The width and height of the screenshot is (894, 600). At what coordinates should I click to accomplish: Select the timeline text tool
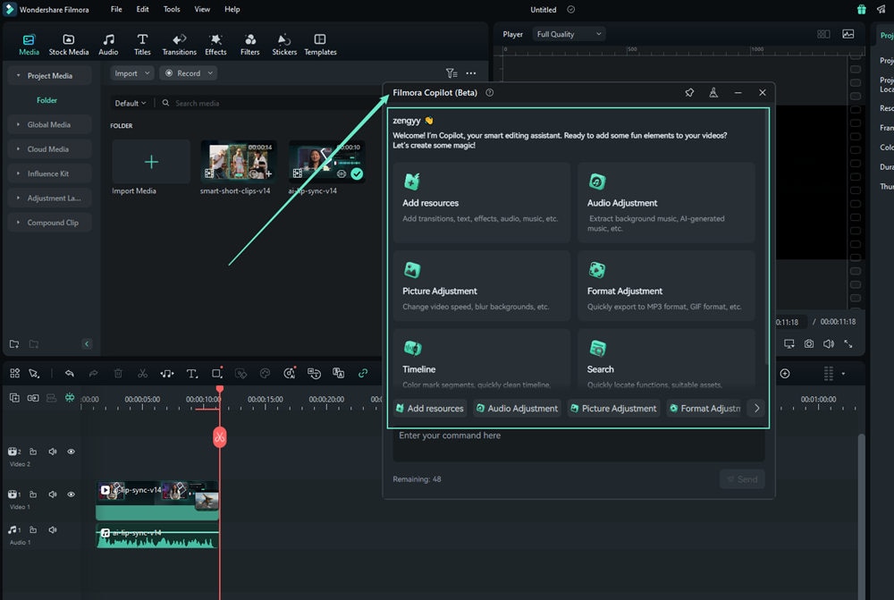(192, 374)
